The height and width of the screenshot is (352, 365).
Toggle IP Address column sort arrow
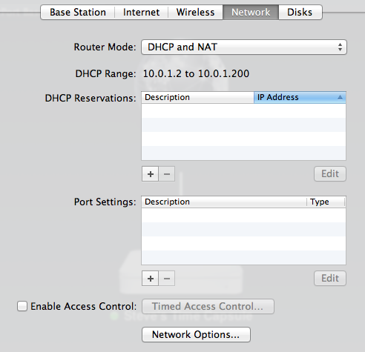(340, 97)
